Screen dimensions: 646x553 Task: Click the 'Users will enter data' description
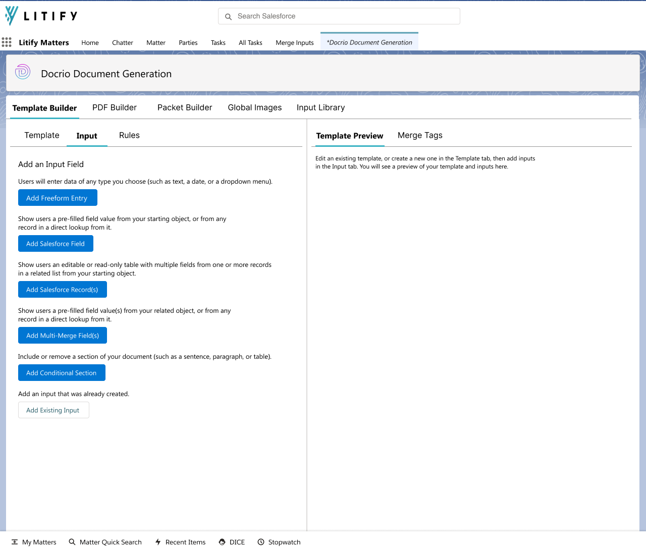145,181
